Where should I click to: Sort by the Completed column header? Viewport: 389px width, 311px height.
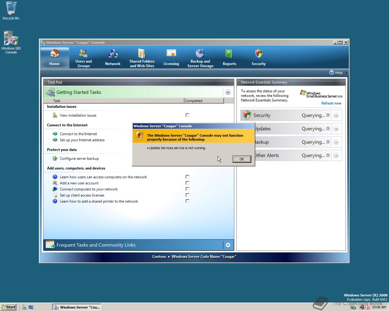[x=204, y=101]
